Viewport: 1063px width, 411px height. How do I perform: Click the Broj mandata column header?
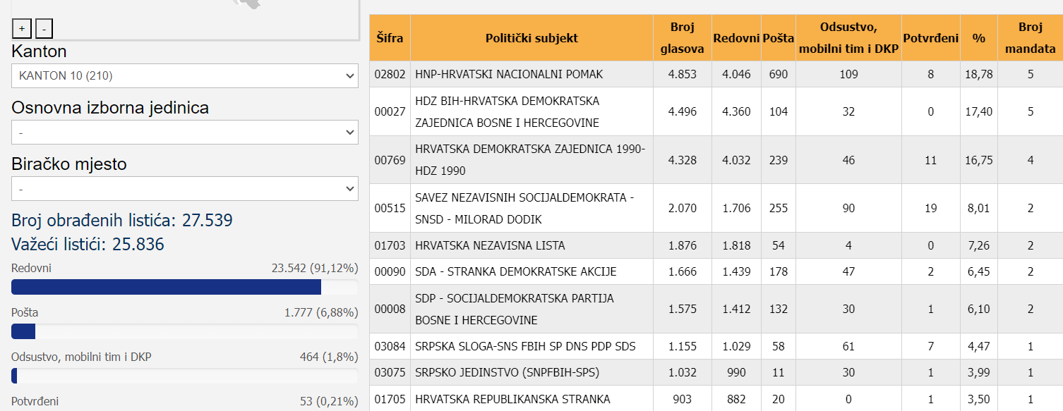(x=1030, y=38)
